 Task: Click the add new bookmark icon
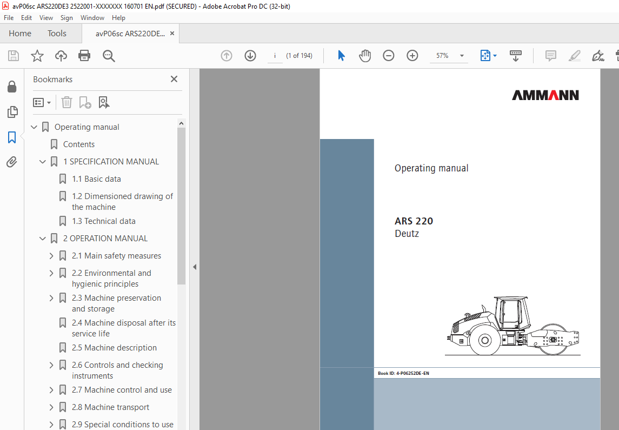tap(85, 103)
